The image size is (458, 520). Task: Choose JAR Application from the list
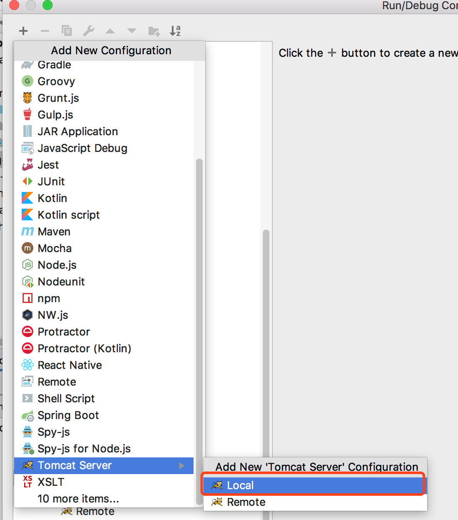(78, 131)
